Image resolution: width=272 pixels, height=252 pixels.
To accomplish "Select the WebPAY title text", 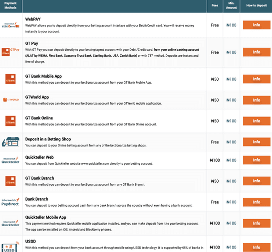I will (x=33, y=19).
